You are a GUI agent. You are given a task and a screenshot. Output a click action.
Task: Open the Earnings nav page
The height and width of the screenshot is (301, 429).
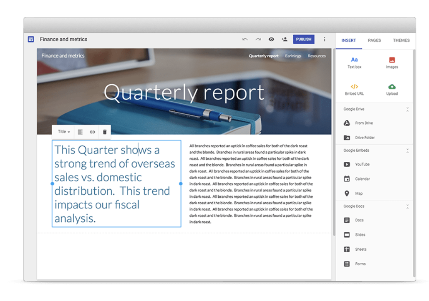[x=293, y=56]
